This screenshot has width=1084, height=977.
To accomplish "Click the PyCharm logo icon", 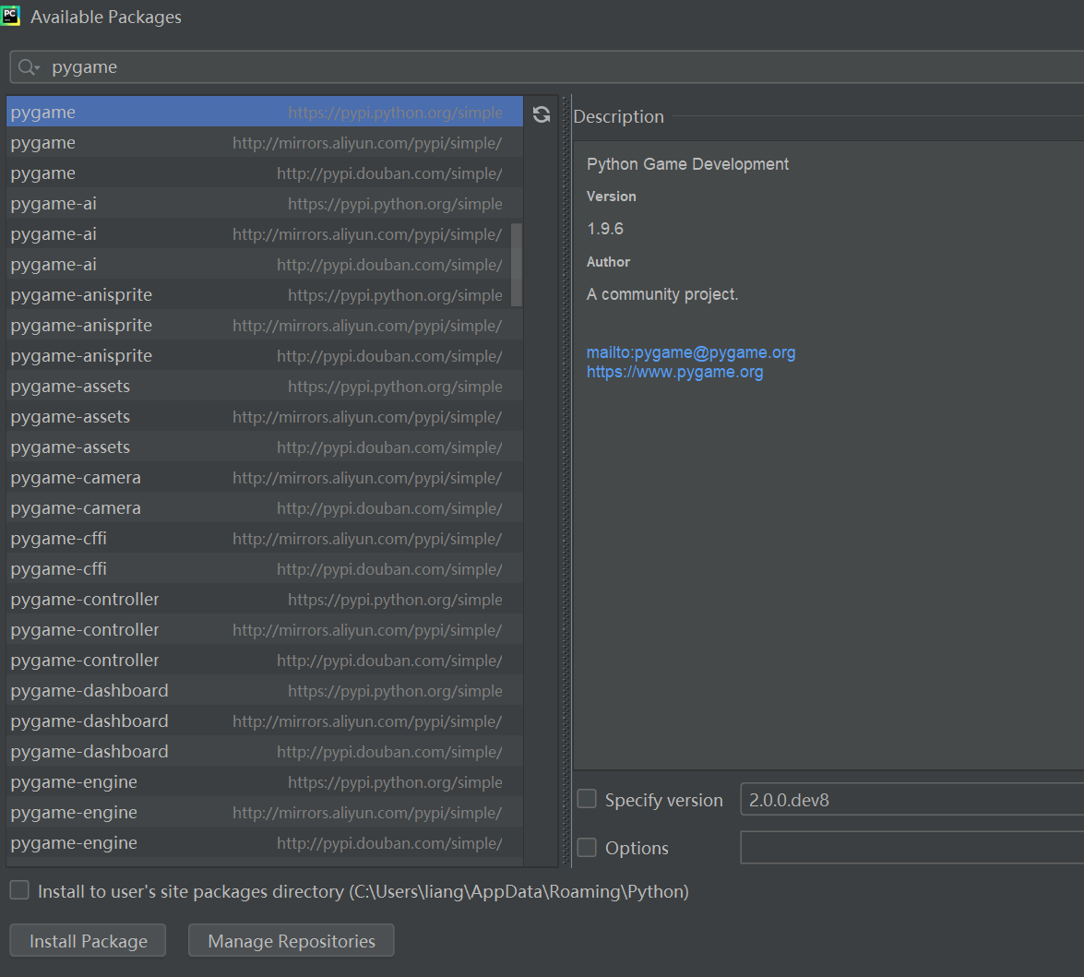I will [x=10, y=16].
